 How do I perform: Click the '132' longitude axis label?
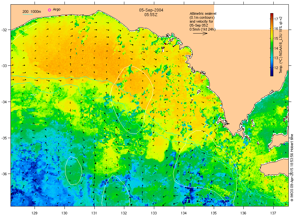point(124,213)
